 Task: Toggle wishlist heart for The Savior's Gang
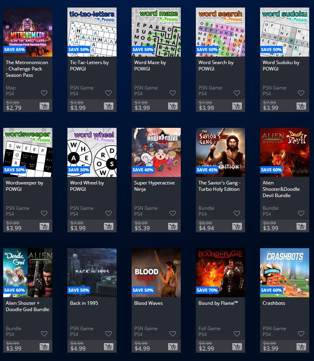pyautogui.click(x=237, y=213)
